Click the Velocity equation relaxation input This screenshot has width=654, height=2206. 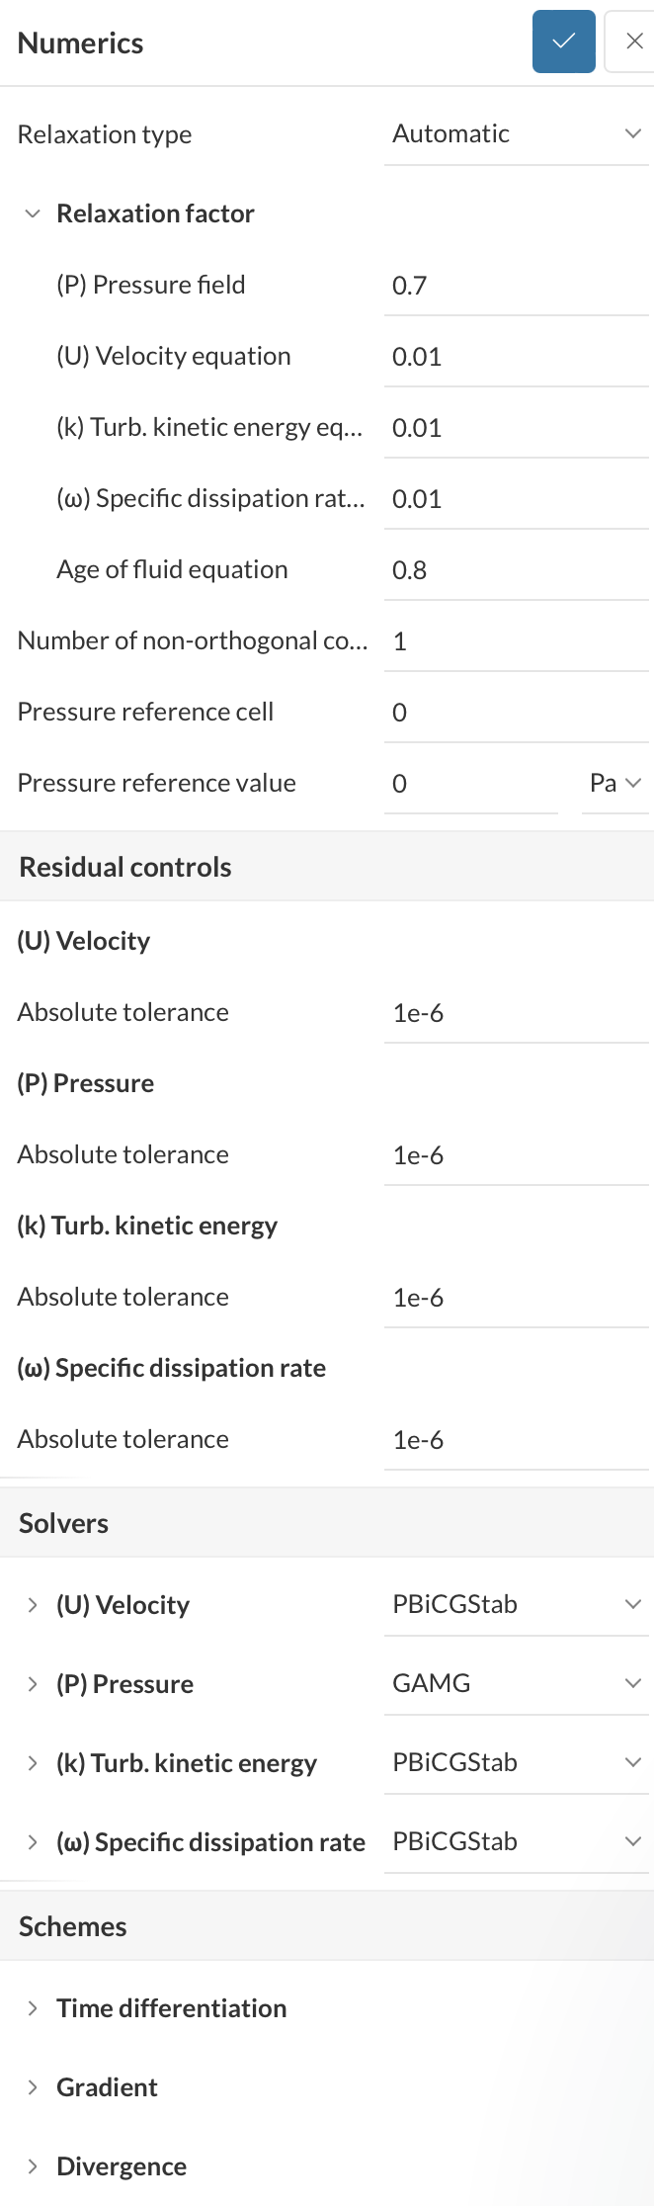pos(516,357)
